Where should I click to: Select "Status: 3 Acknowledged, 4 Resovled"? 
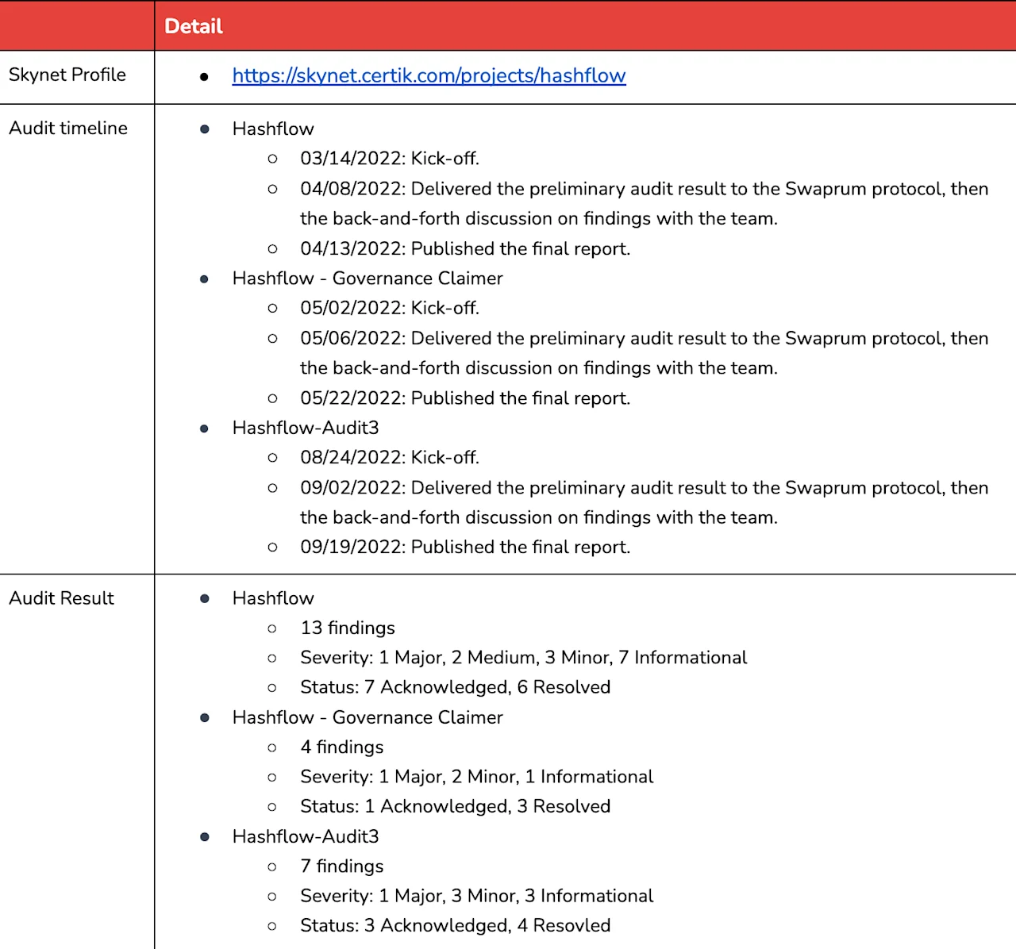click(x=456, y=925)
